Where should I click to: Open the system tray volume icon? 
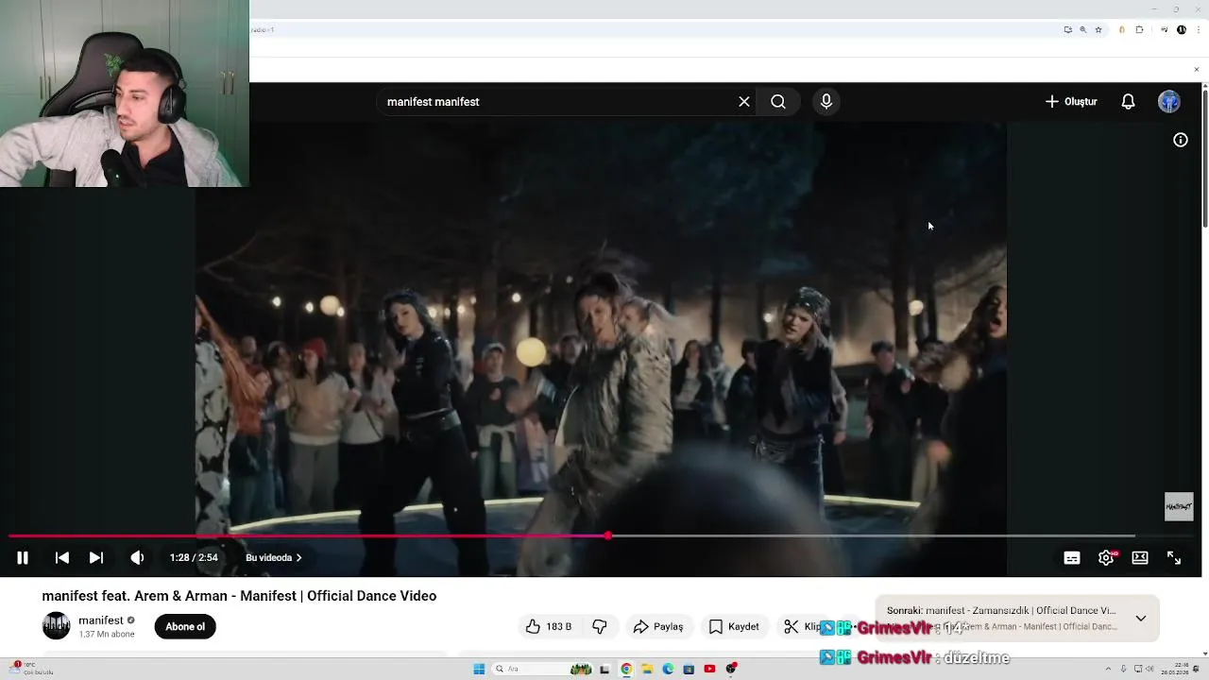[1149, 669]
